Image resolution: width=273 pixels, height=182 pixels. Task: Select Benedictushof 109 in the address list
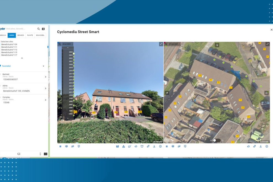tap(9, 44)
